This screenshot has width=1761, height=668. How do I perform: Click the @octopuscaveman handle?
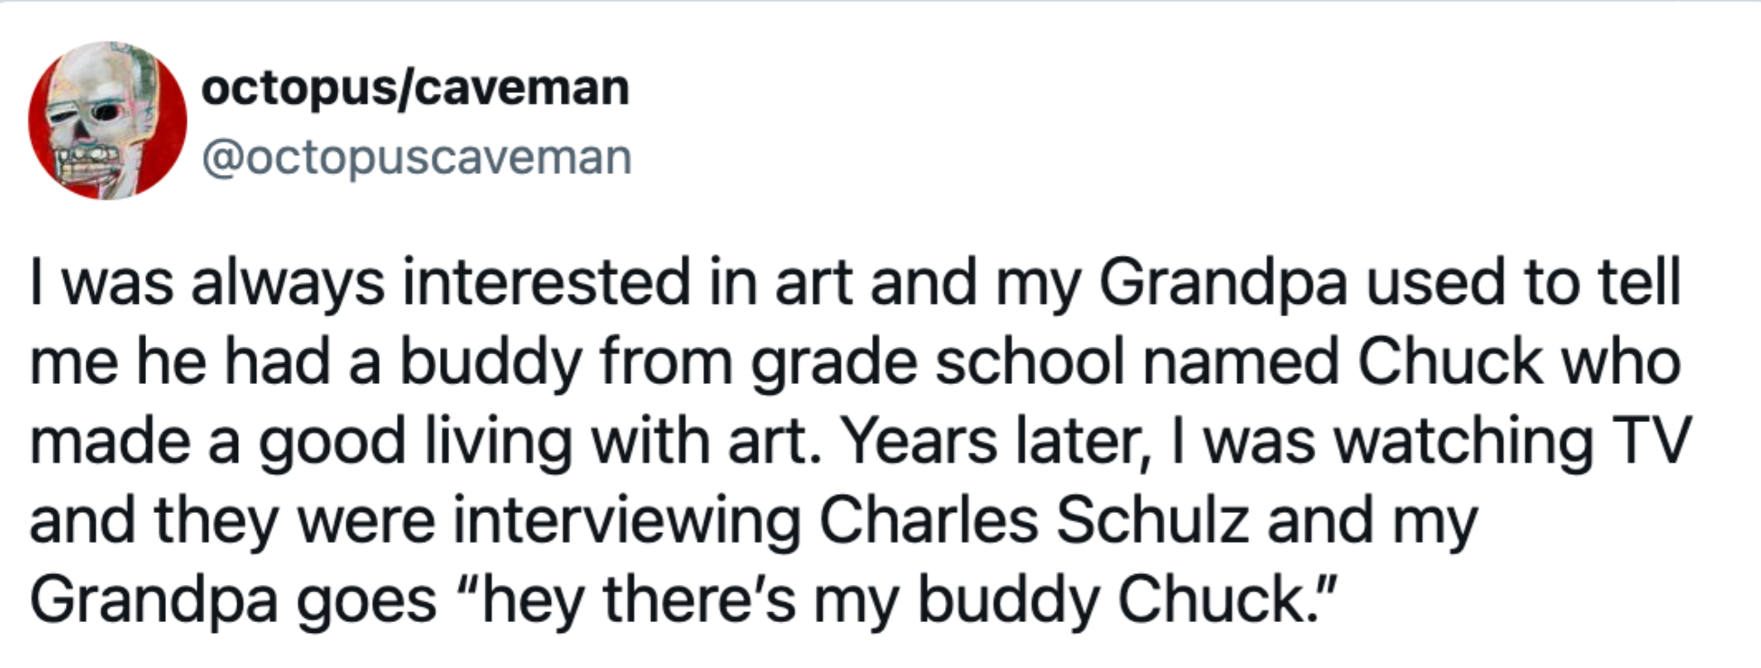pos(416,158)
